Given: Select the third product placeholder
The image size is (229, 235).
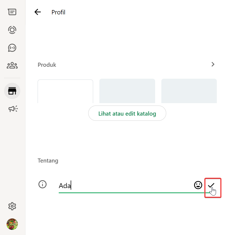Looking at the screenshot, I should coord(189,91).
